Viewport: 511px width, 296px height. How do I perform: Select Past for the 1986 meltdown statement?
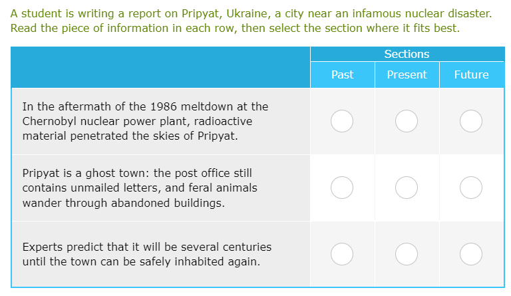pos(342,121)
